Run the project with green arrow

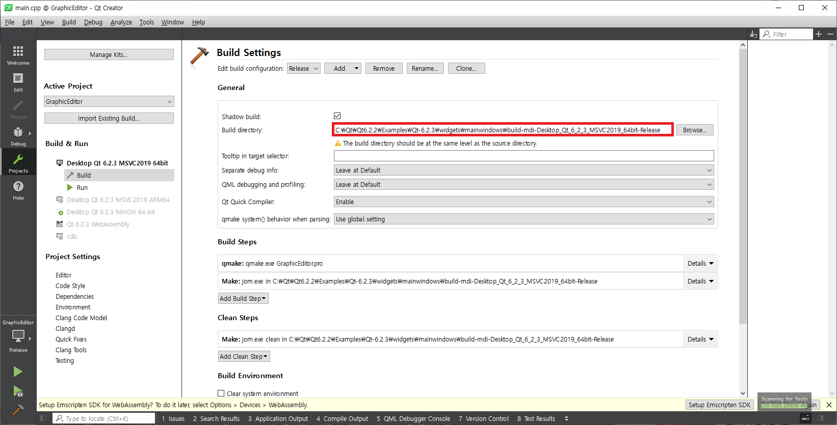pyautogui.click(x=18, y=372)
